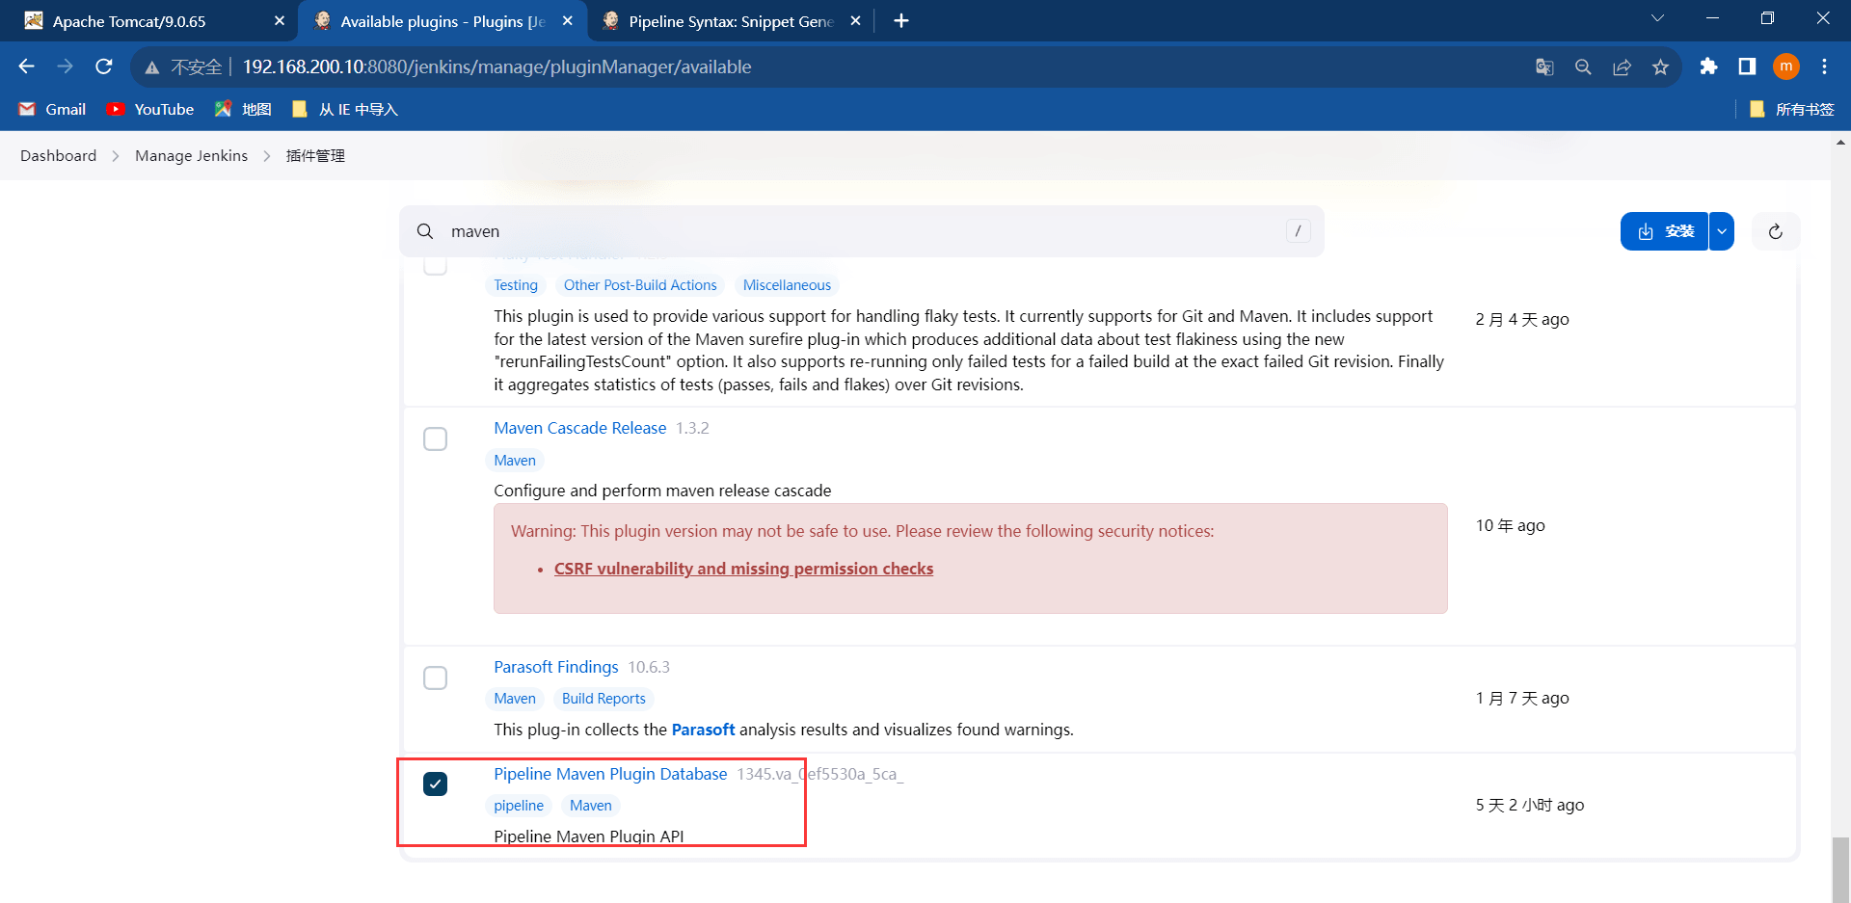Screen dimensions: 1851x903
Task: Uncheck Pipeline Maven Plugin Database checkbox
Action: point(436,784)
